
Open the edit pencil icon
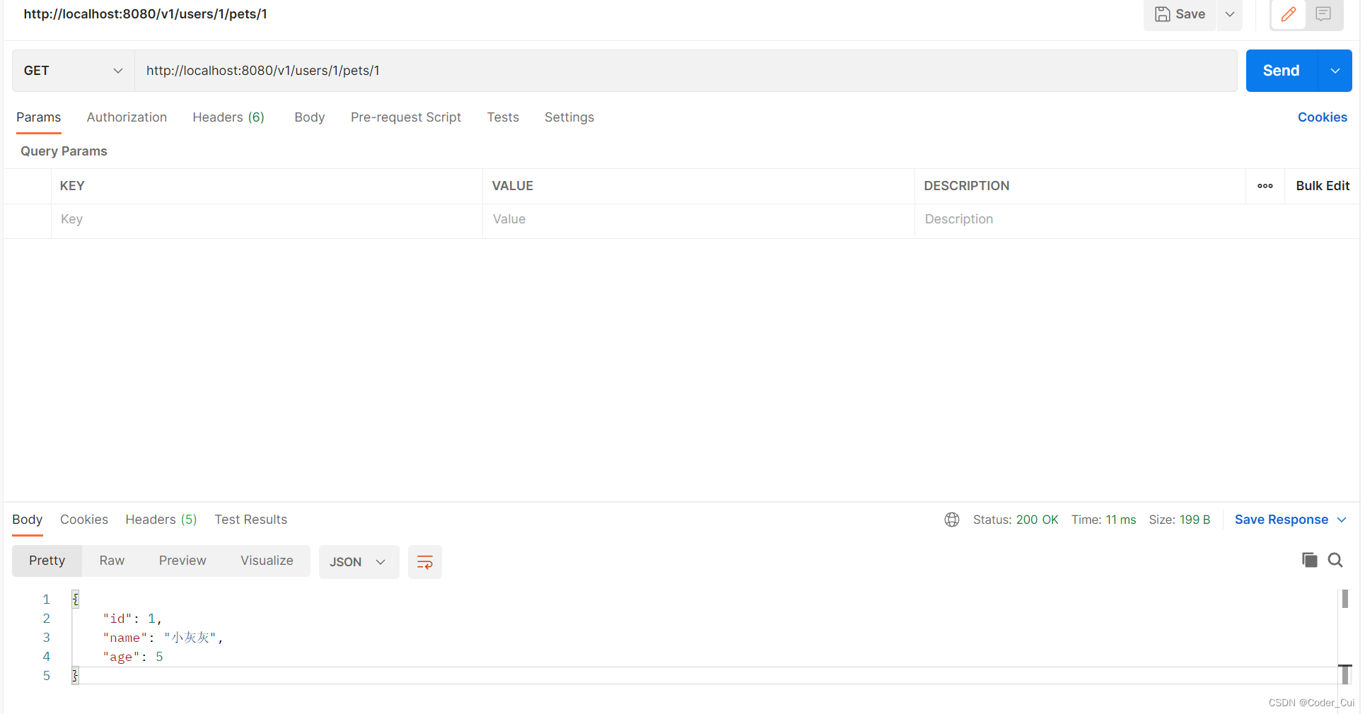point(1289,14)
